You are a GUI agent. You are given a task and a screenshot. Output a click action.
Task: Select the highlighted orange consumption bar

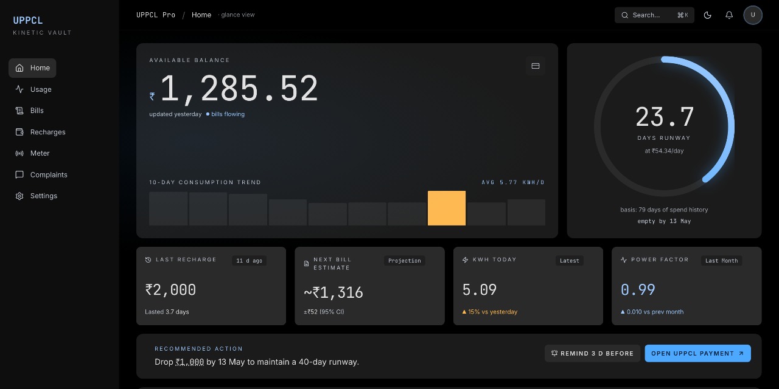pos(447,208)
